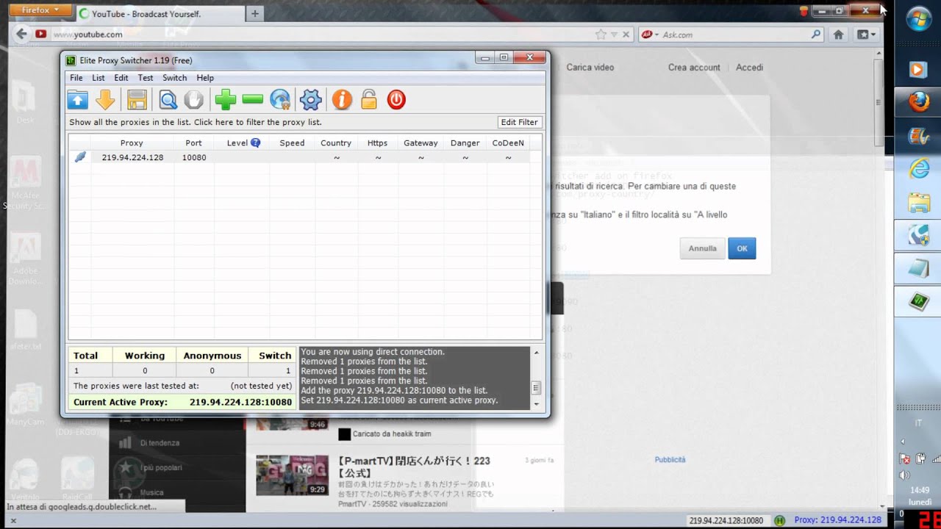Click the orange info icon
The image size is (941, 529).
pyautogui.click(x=342, y=100)
